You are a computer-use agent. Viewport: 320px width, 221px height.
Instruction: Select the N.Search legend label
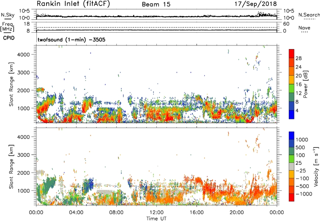[x=309, y=15]
